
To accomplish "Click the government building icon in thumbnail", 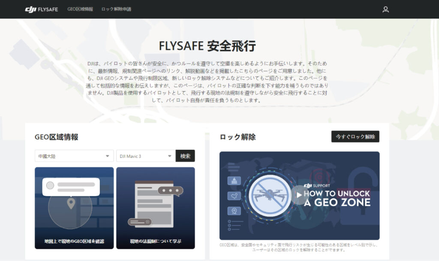I will (234, 181).
